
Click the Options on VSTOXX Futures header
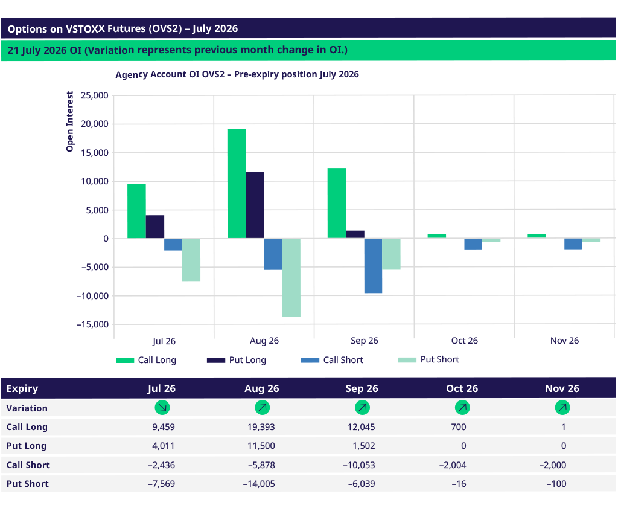point(308,28)
